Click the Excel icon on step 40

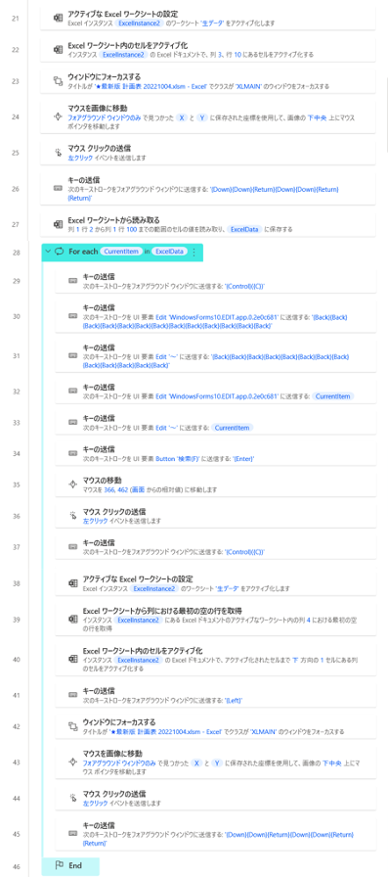(72, 659)
